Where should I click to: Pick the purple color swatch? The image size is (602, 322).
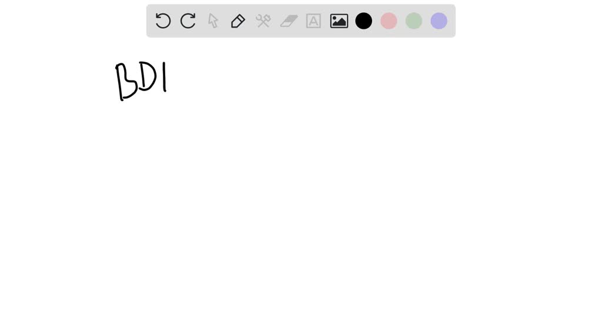pos(439,21)
